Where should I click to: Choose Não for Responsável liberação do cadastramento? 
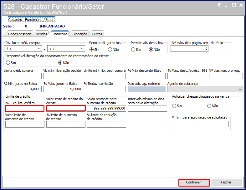point(60,63)
